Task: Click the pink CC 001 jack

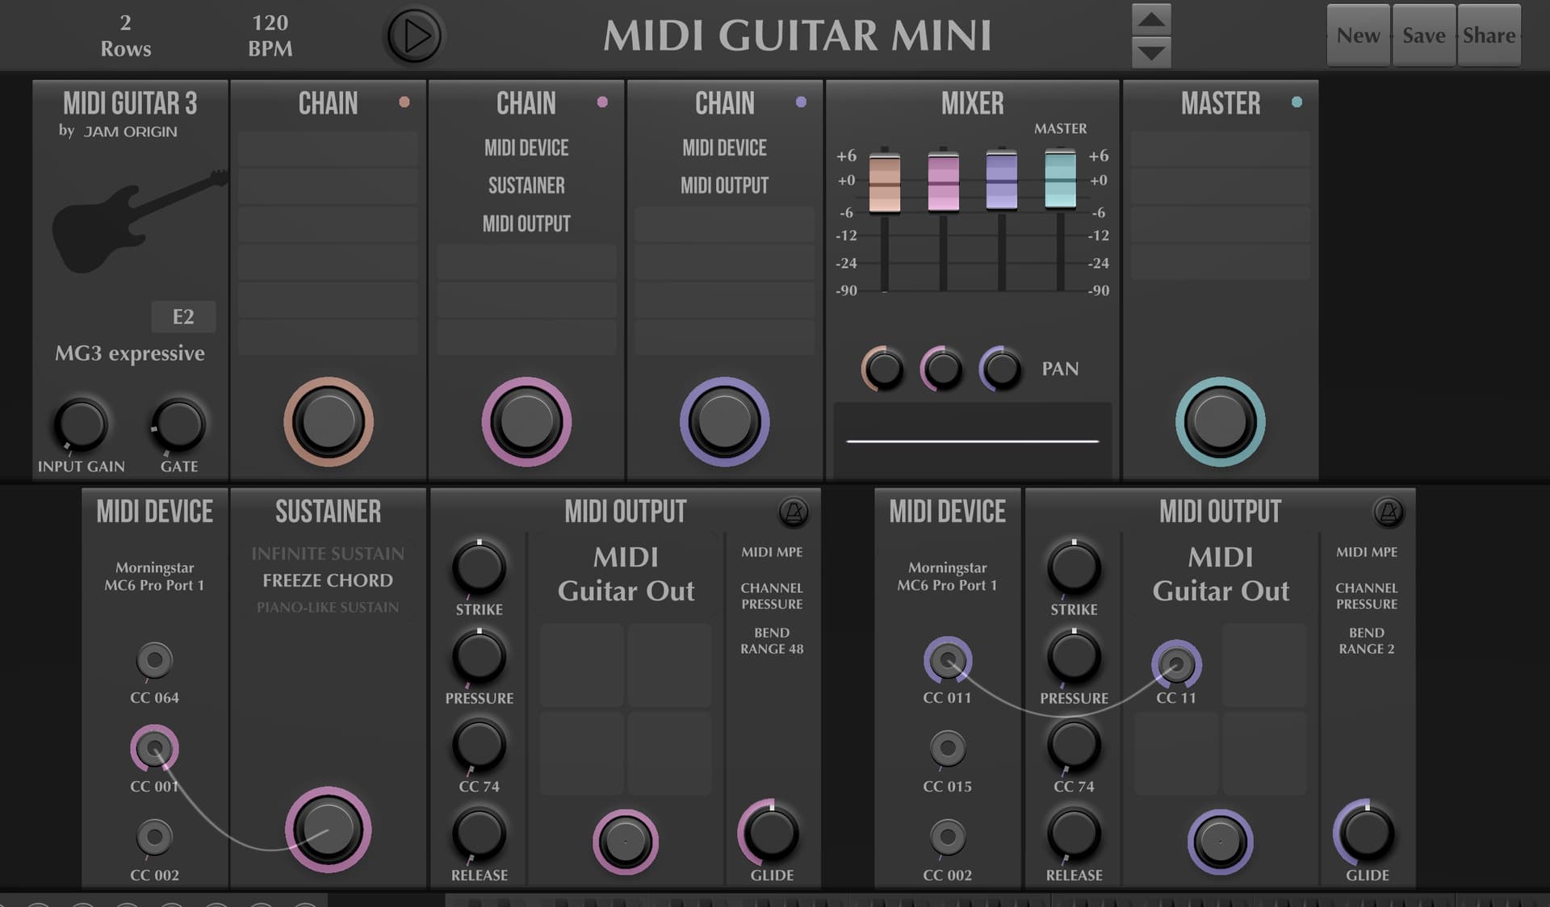Action: 154,749
